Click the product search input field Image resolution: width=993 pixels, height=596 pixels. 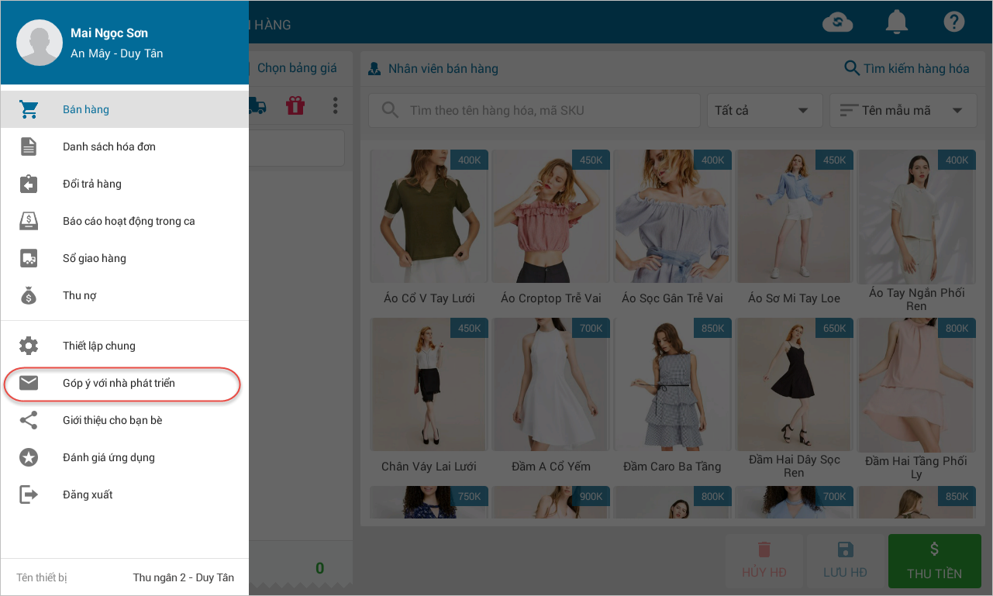(x=534, y=110)
